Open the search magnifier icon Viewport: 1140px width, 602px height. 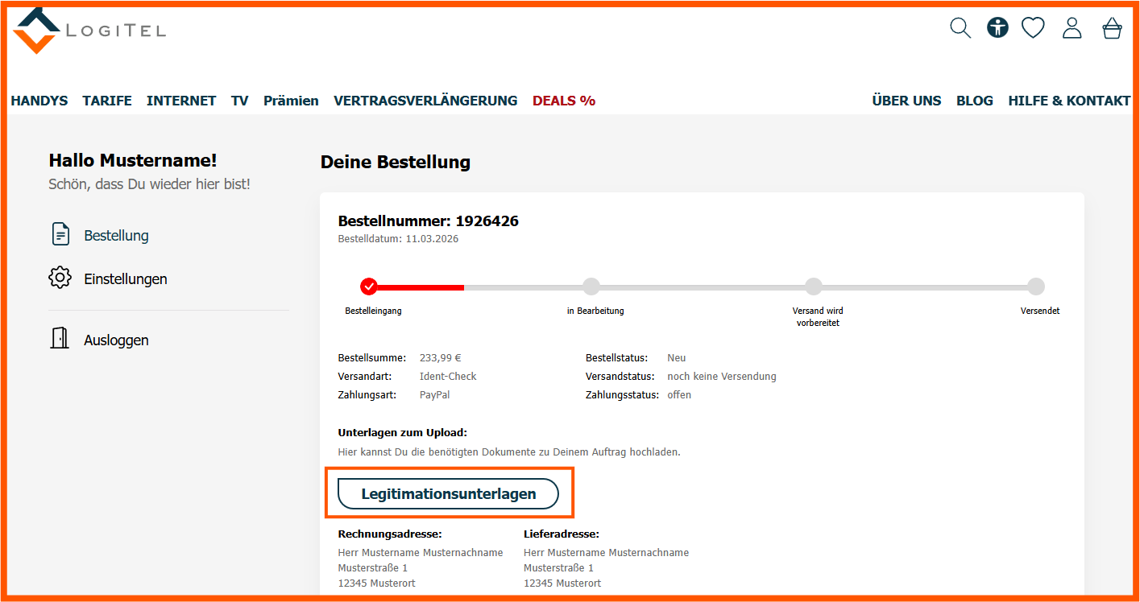[x=960, y=28]
